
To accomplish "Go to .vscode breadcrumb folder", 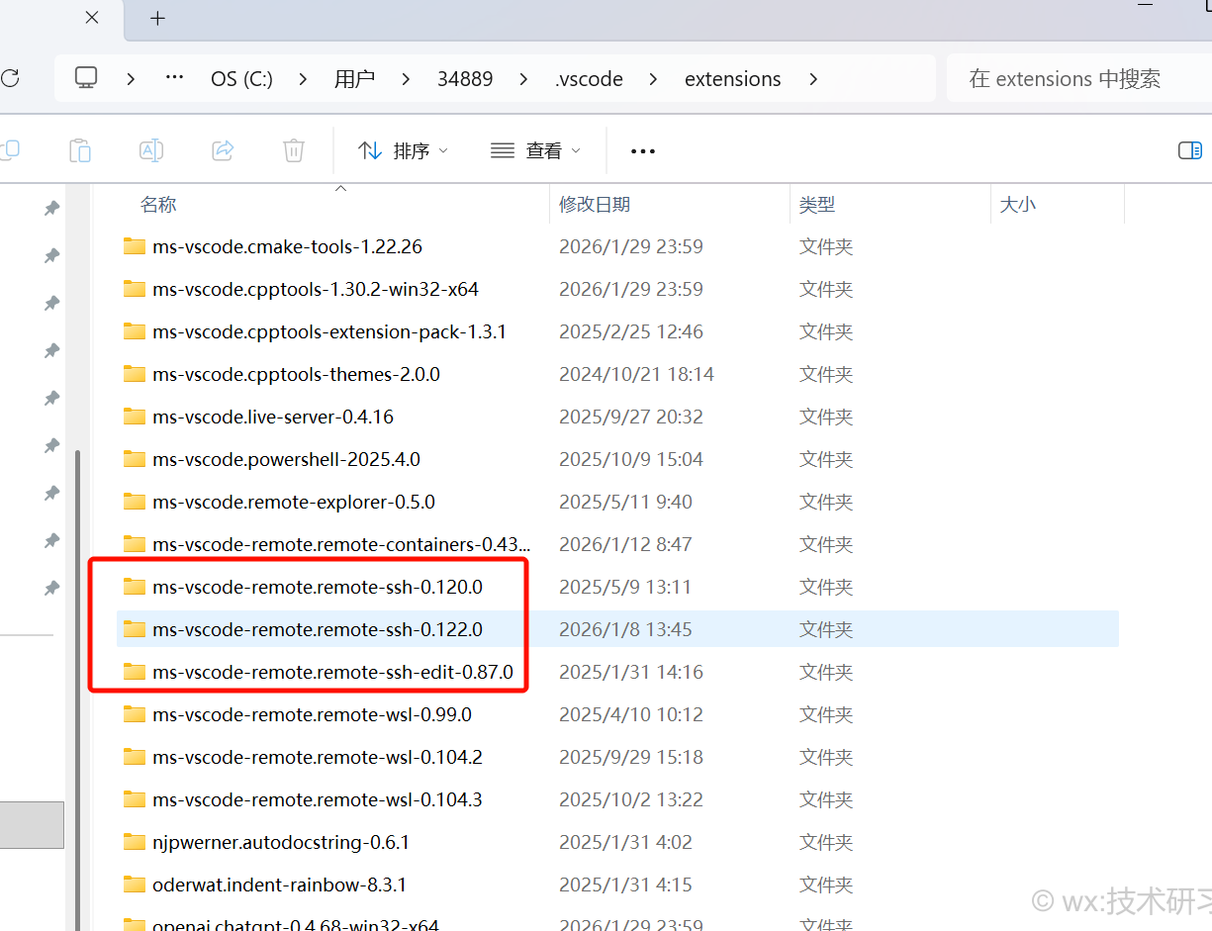I will tap(589, 79).
